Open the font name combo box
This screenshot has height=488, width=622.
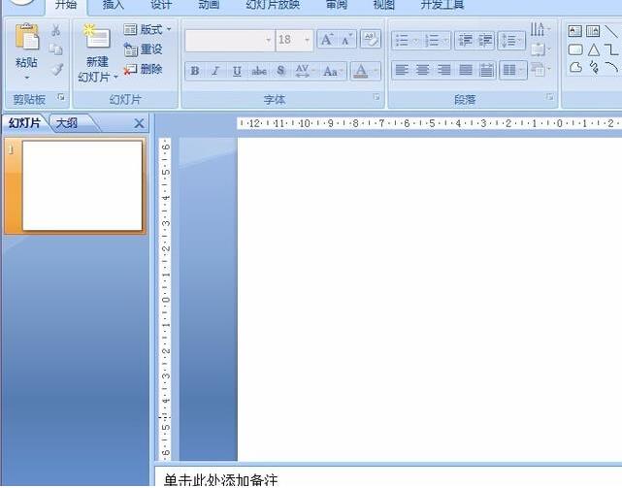230,40
